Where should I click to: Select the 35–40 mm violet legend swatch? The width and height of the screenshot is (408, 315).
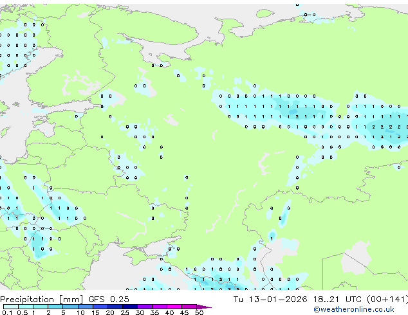(160, 307)
